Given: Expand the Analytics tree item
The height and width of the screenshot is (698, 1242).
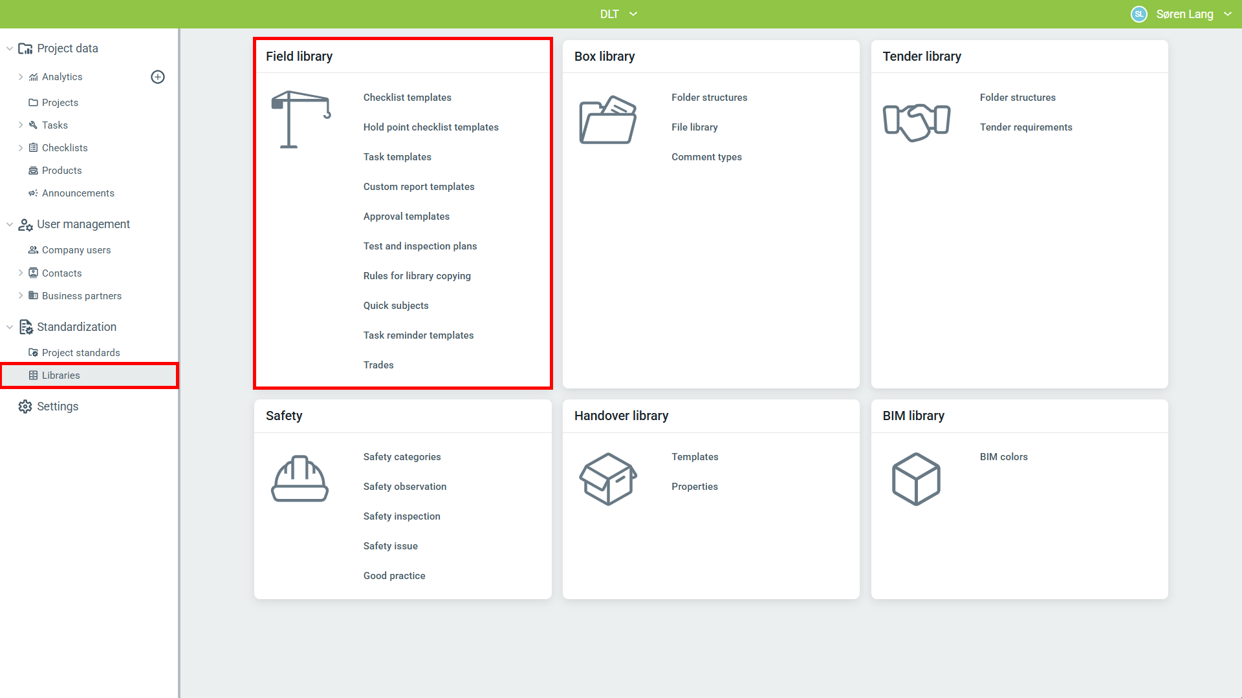Looking at the screenshot, I should [21, 77].
